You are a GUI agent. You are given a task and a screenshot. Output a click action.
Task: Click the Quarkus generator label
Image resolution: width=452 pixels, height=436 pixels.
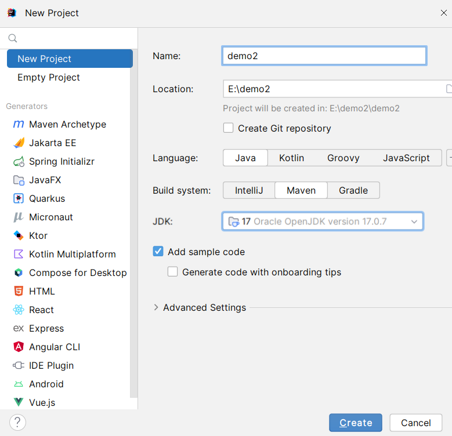pyautogui.click(x=47, y=198)
